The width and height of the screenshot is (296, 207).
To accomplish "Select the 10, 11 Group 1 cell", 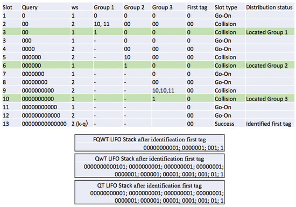I will [x=102, y=24].
